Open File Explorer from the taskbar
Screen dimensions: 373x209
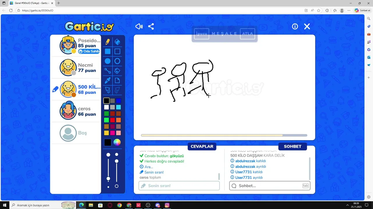click(x=91, y=205)
